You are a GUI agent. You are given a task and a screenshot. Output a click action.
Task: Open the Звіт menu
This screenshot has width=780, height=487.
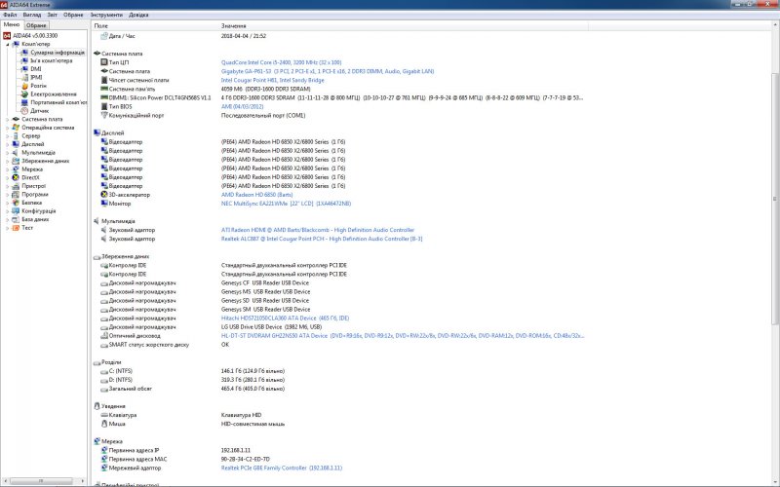[x=53, y=16]
